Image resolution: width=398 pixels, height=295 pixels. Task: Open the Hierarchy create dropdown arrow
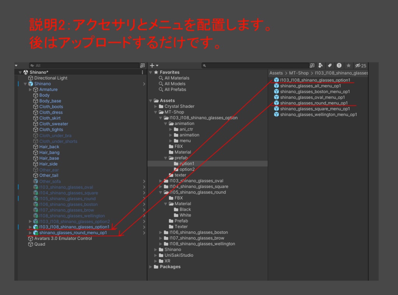[16, 66]
